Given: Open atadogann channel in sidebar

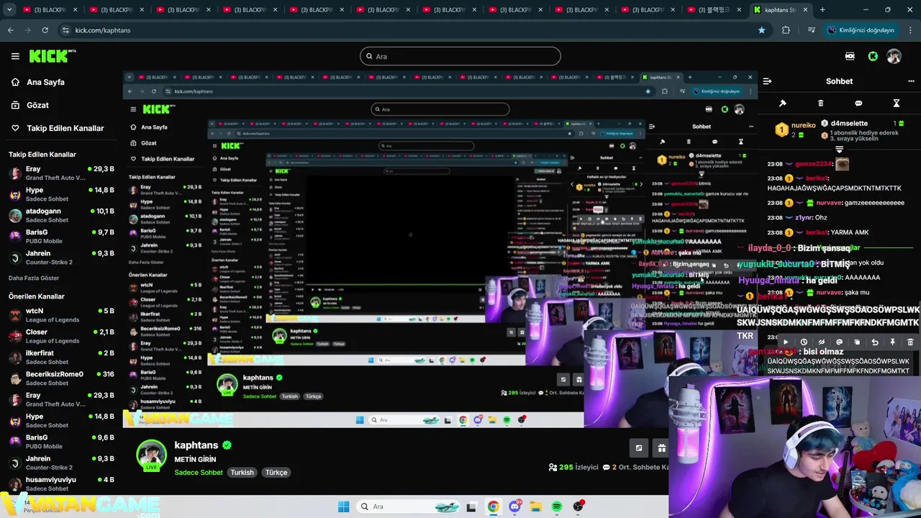Looking at the screenshot, I should pos(60,215).
